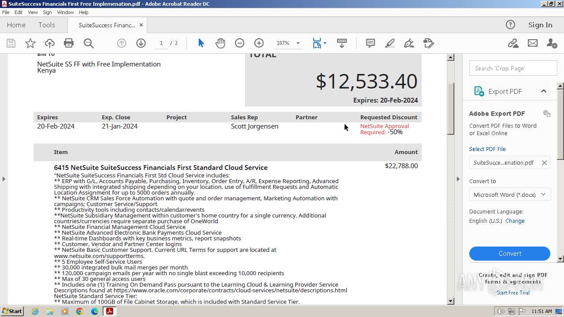Open the File menu
The image size is (564, 317).
pos(6,12)
